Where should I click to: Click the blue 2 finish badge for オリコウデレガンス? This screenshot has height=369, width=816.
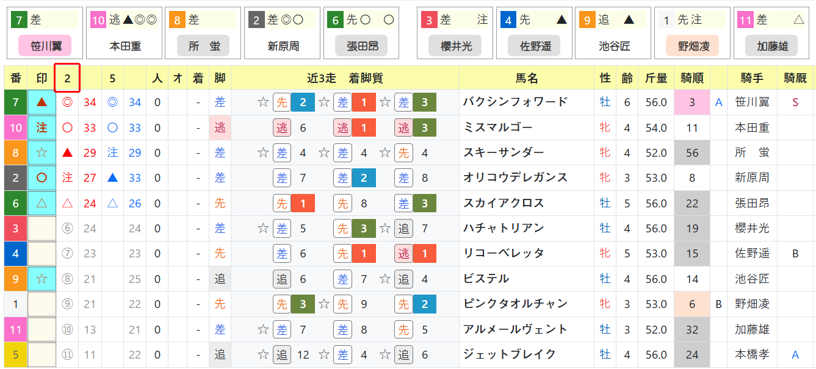click(364, 178)
